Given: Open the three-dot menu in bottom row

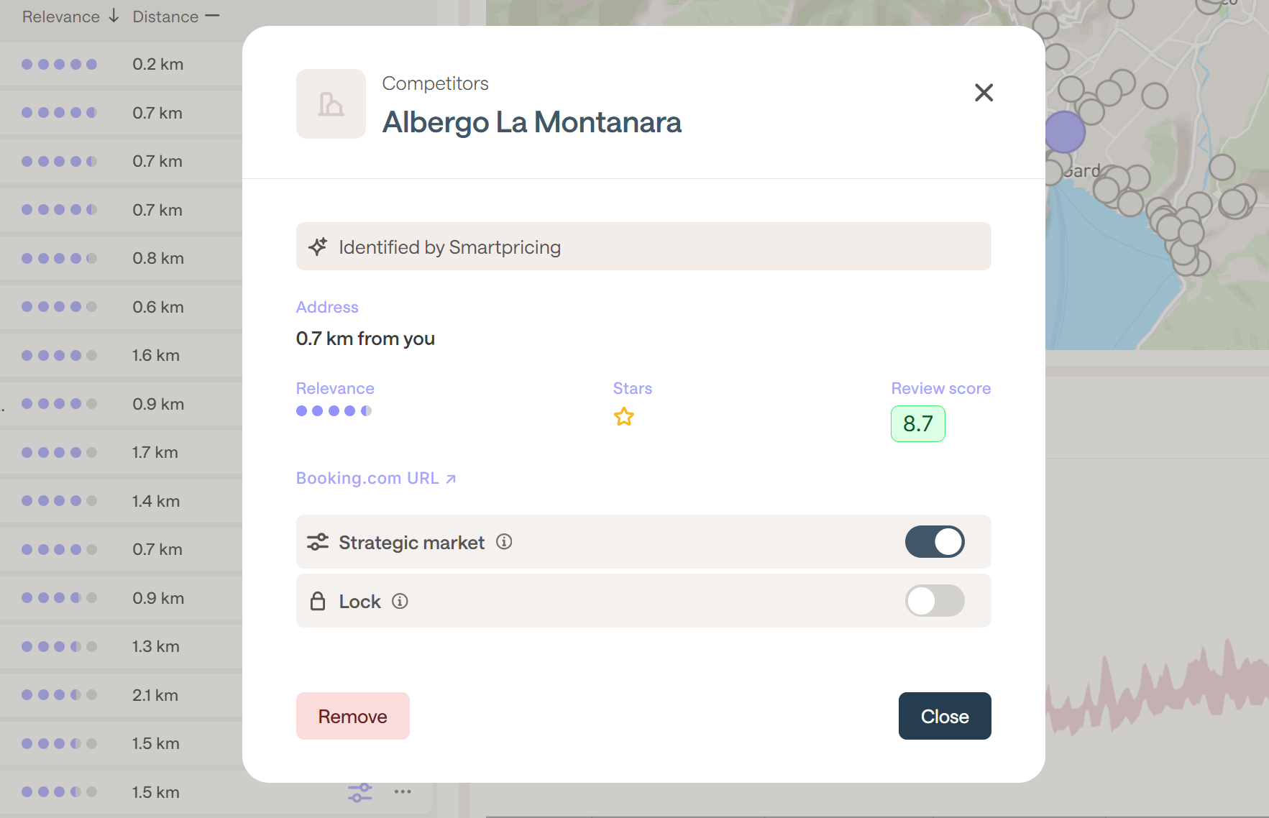Looking at the screenshot, I should pos(403,792).
